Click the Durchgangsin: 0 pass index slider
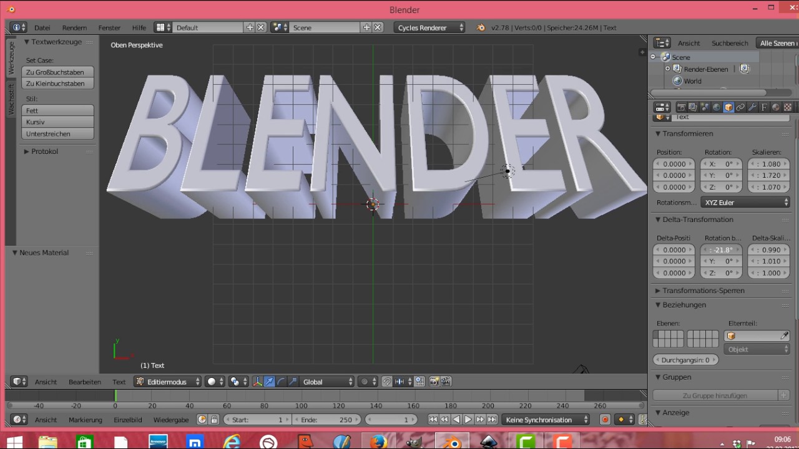The width and height of the screenshot is (799, 449). pyautogui.click(x=685, y=360)
